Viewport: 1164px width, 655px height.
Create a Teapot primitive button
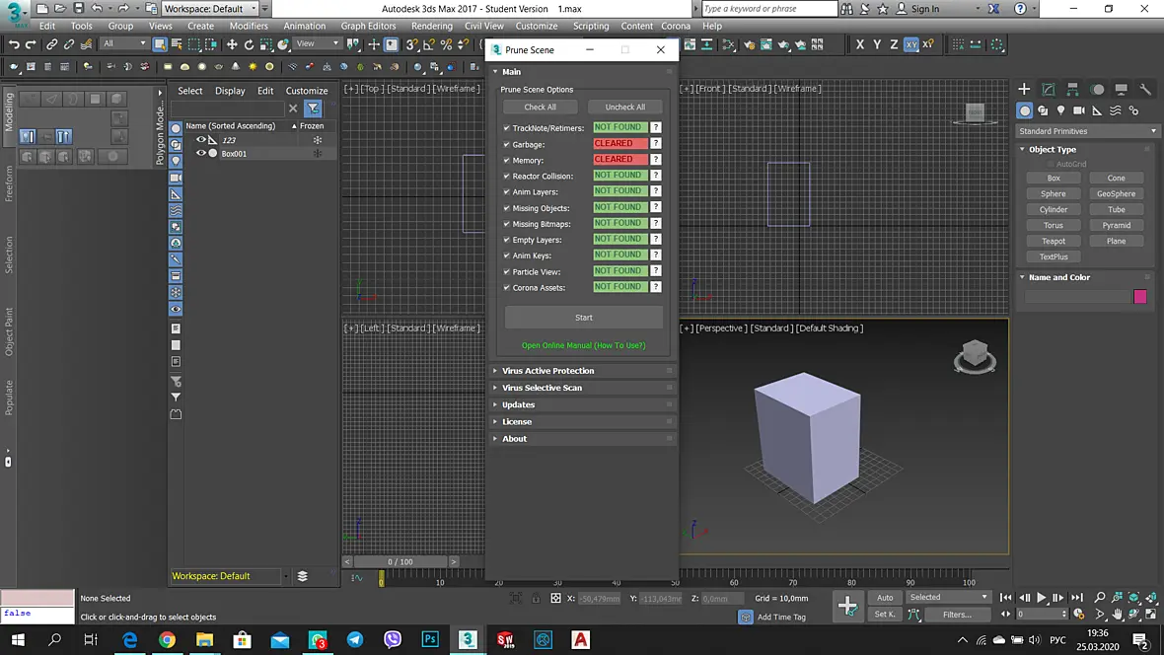pos(1053,242)
